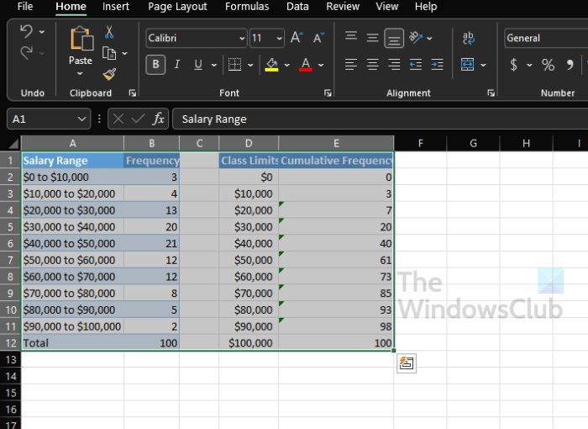Click the Wrap Text icon
This screenshot has width=588, height=429.
468,38
